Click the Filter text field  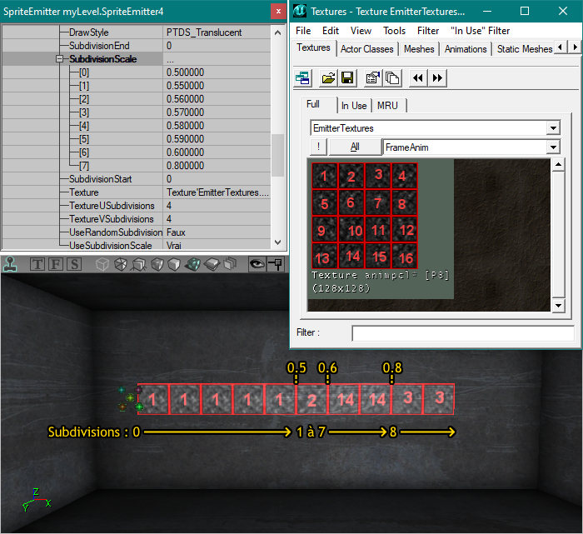pyautogui.click(x=463, y=333)
